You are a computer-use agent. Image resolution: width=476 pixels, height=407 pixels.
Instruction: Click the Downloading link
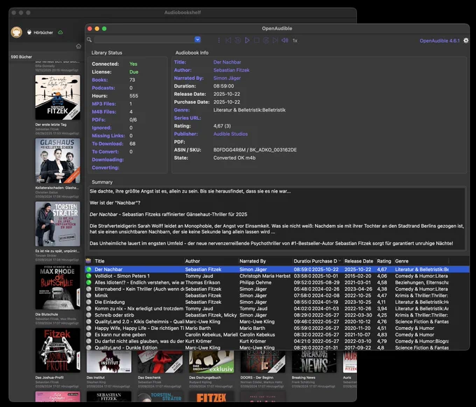(x=108, y=160)
